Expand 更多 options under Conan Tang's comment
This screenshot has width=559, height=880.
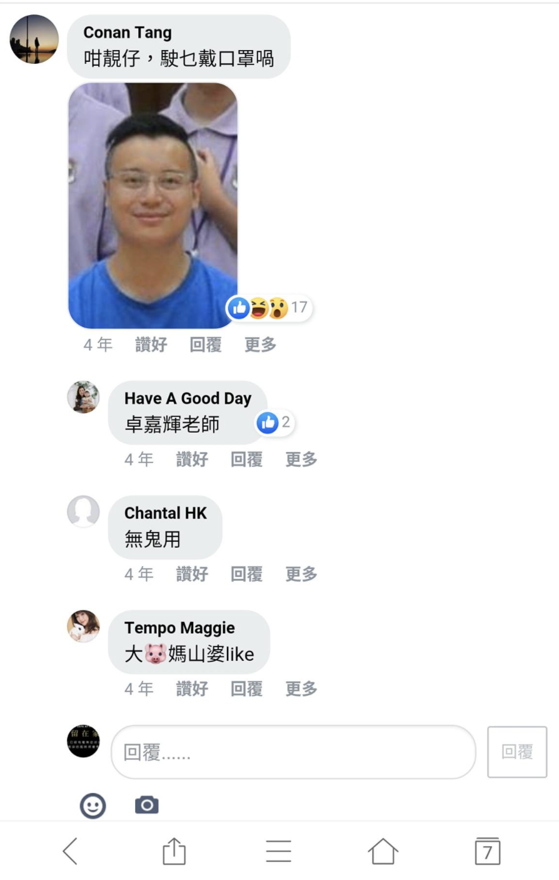point(260,344)
